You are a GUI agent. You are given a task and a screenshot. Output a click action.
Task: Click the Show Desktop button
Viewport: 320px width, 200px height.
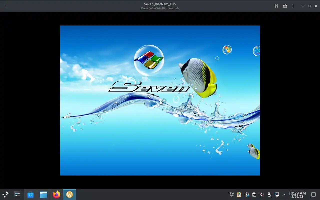tap(313, 194)
